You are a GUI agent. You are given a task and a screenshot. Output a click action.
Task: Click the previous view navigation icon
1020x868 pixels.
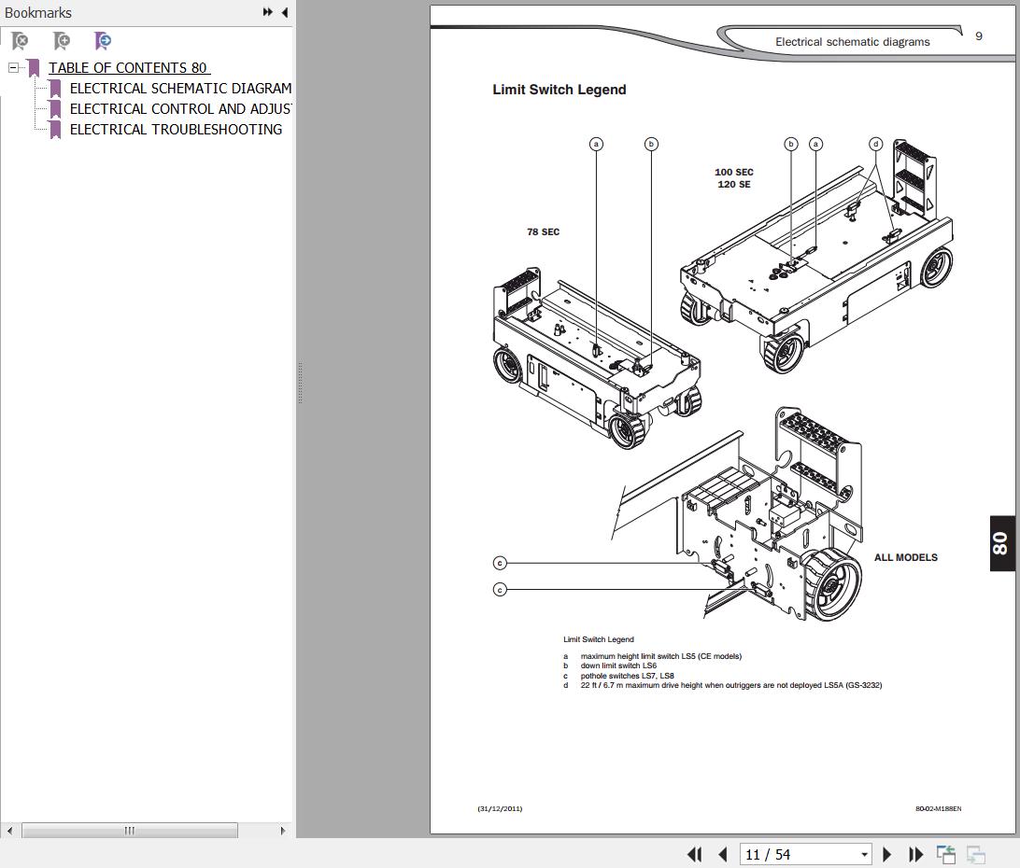[946, 854]
